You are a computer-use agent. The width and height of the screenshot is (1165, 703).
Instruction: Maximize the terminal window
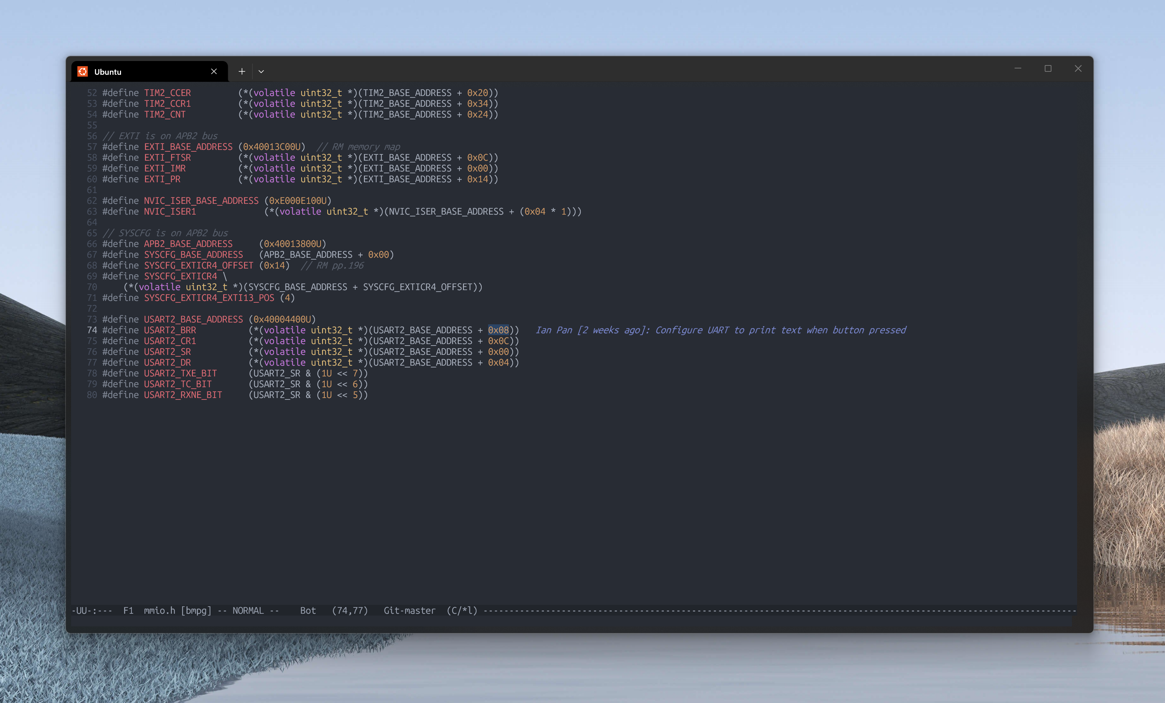1048,68
